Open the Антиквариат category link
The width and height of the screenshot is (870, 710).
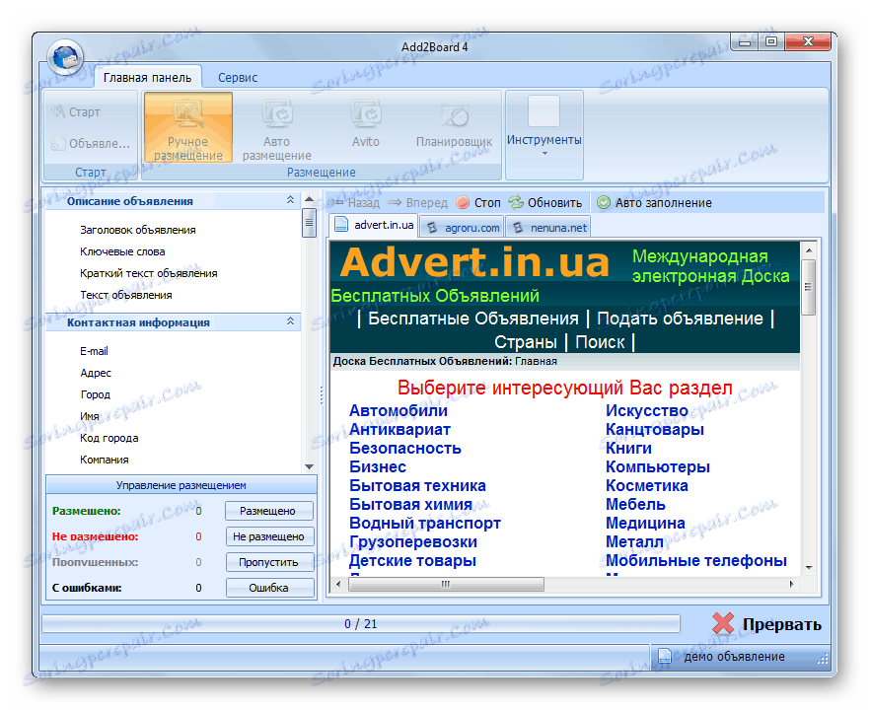(399, 429)
